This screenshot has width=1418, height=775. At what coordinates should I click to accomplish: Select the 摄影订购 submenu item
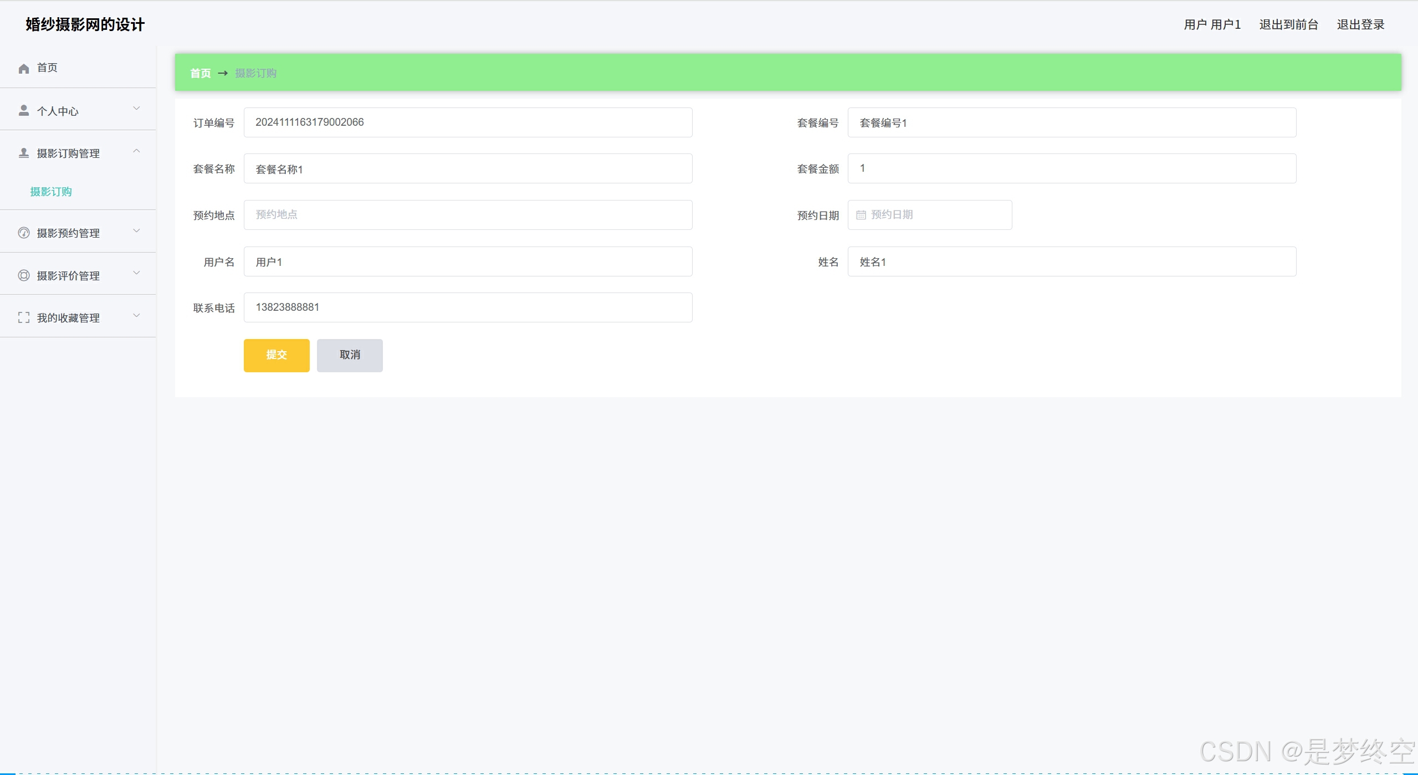click(51, 192)
